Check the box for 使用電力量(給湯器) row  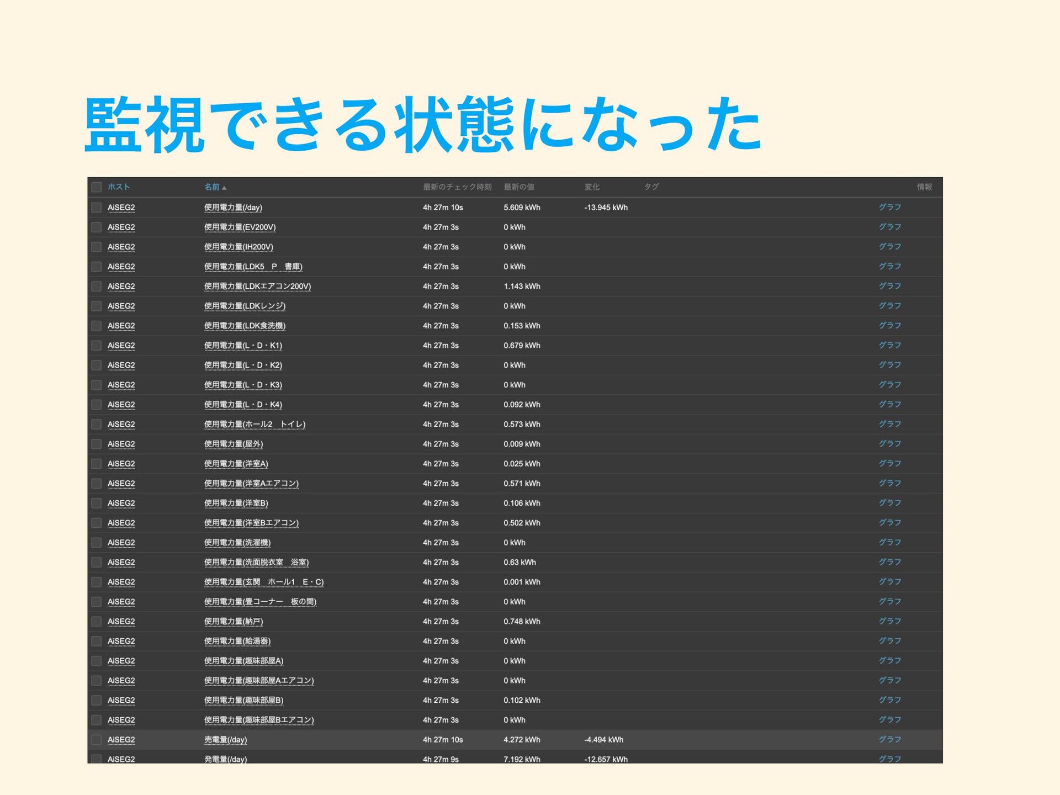(x=97, y=641)
